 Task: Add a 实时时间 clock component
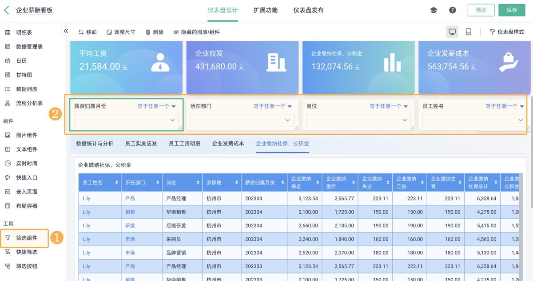click(x=26, y=163)
